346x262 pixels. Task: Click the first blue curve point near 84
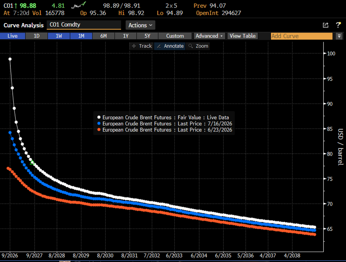[10, 133]
